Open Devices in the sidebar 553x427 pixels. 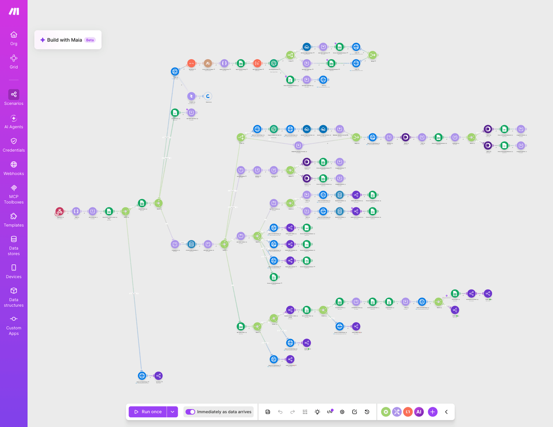click(x=14, y=271)
